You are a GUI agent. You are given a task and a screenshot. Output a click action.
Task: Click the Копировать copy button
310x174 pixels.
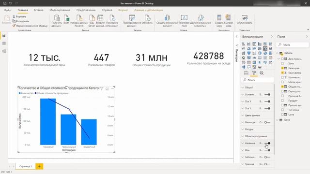pos(20,21)
